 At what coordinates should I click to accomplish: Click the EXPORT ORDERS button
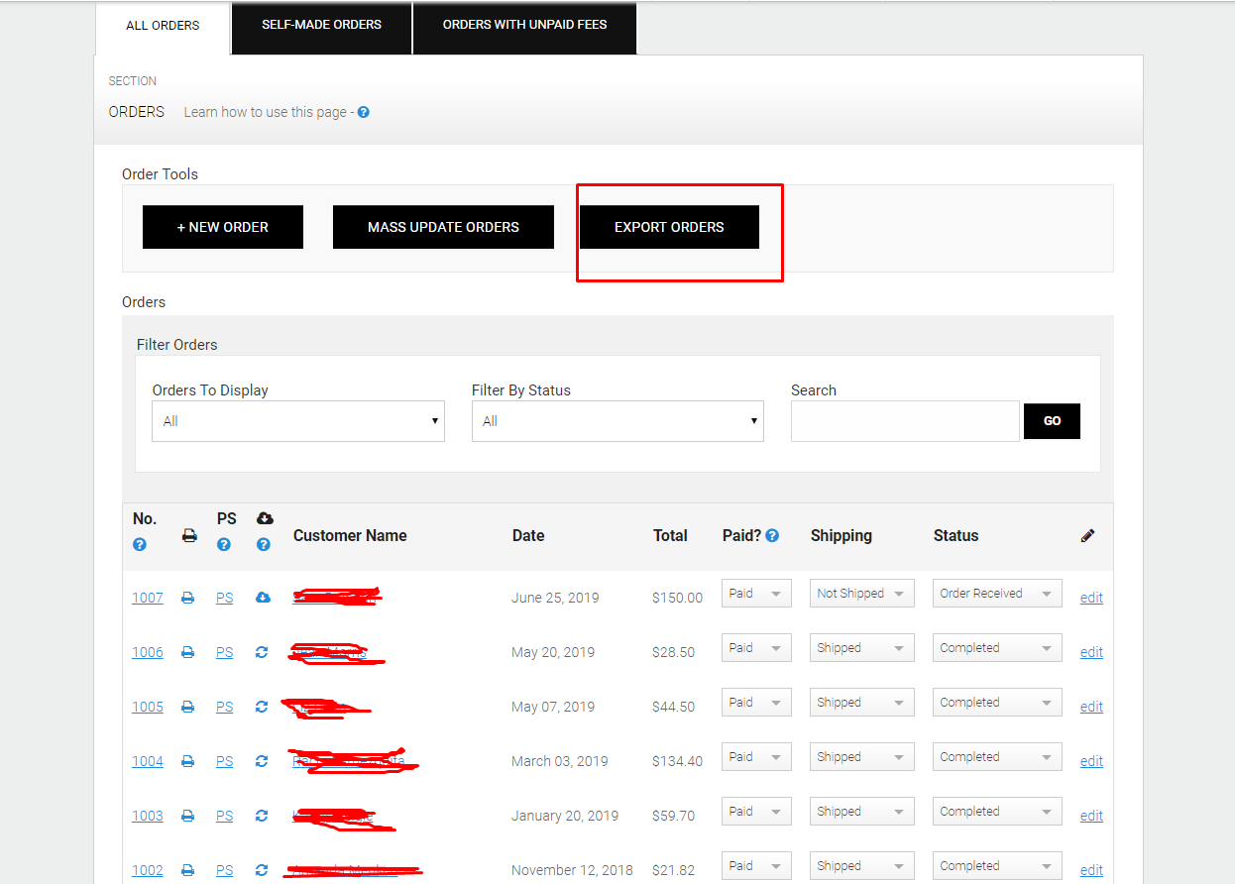tap(669, 227)
